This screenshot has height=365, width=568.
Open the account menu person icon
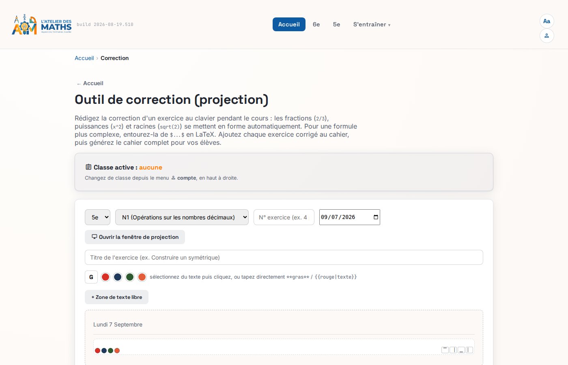coord(546,36)
